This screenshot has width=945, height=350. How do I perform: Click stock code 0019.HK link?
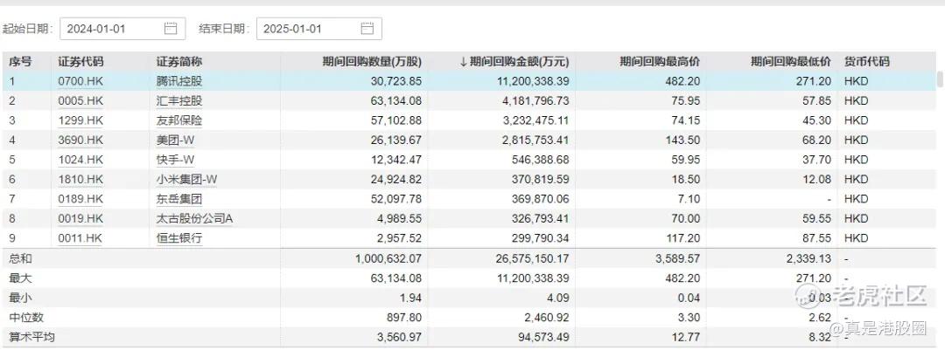tap(80, 218)
